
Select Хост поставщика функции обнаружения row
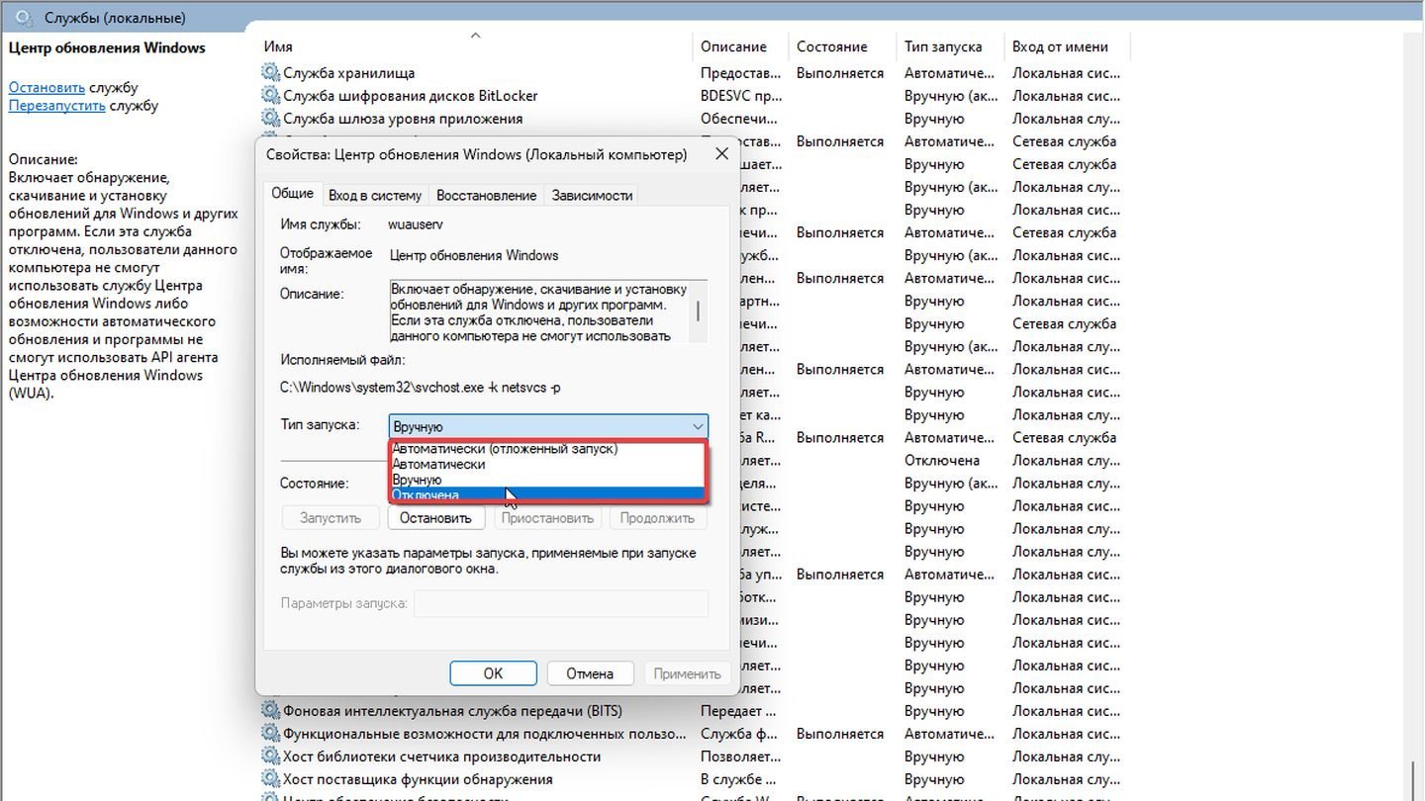coord(418,778)
